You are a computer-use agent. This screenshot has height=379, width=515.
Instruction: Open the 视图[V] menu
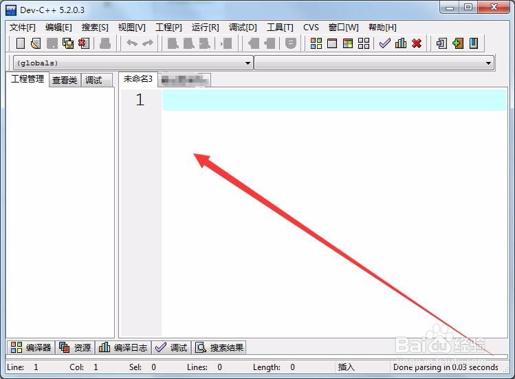pyautogui.click(x=132, y=28)
